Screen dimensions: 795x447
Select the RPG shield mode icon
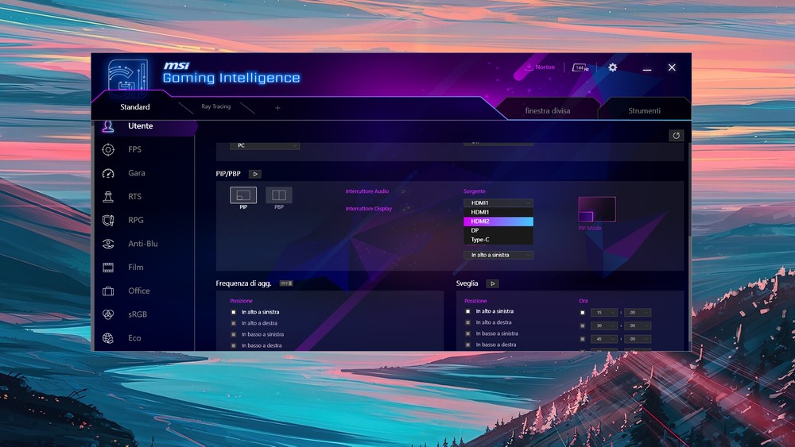[108, 220]
